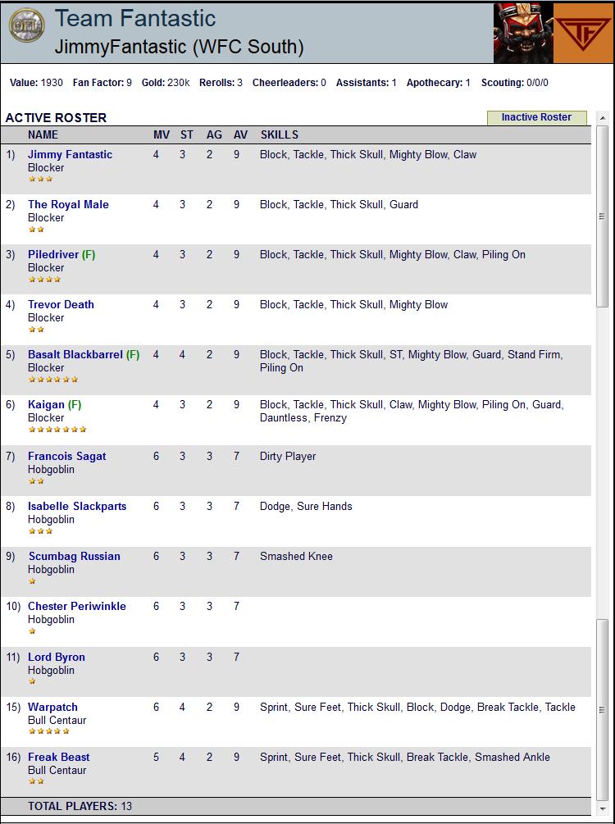This screenshot has height=824, width=615.
Task: View Isabelle Slackparts player page
Action: pos(77,506)
